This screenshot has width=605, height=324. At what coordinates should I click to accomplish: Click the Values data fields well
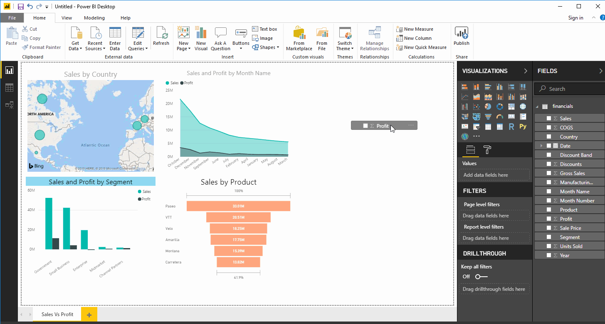tap(494, 175)
